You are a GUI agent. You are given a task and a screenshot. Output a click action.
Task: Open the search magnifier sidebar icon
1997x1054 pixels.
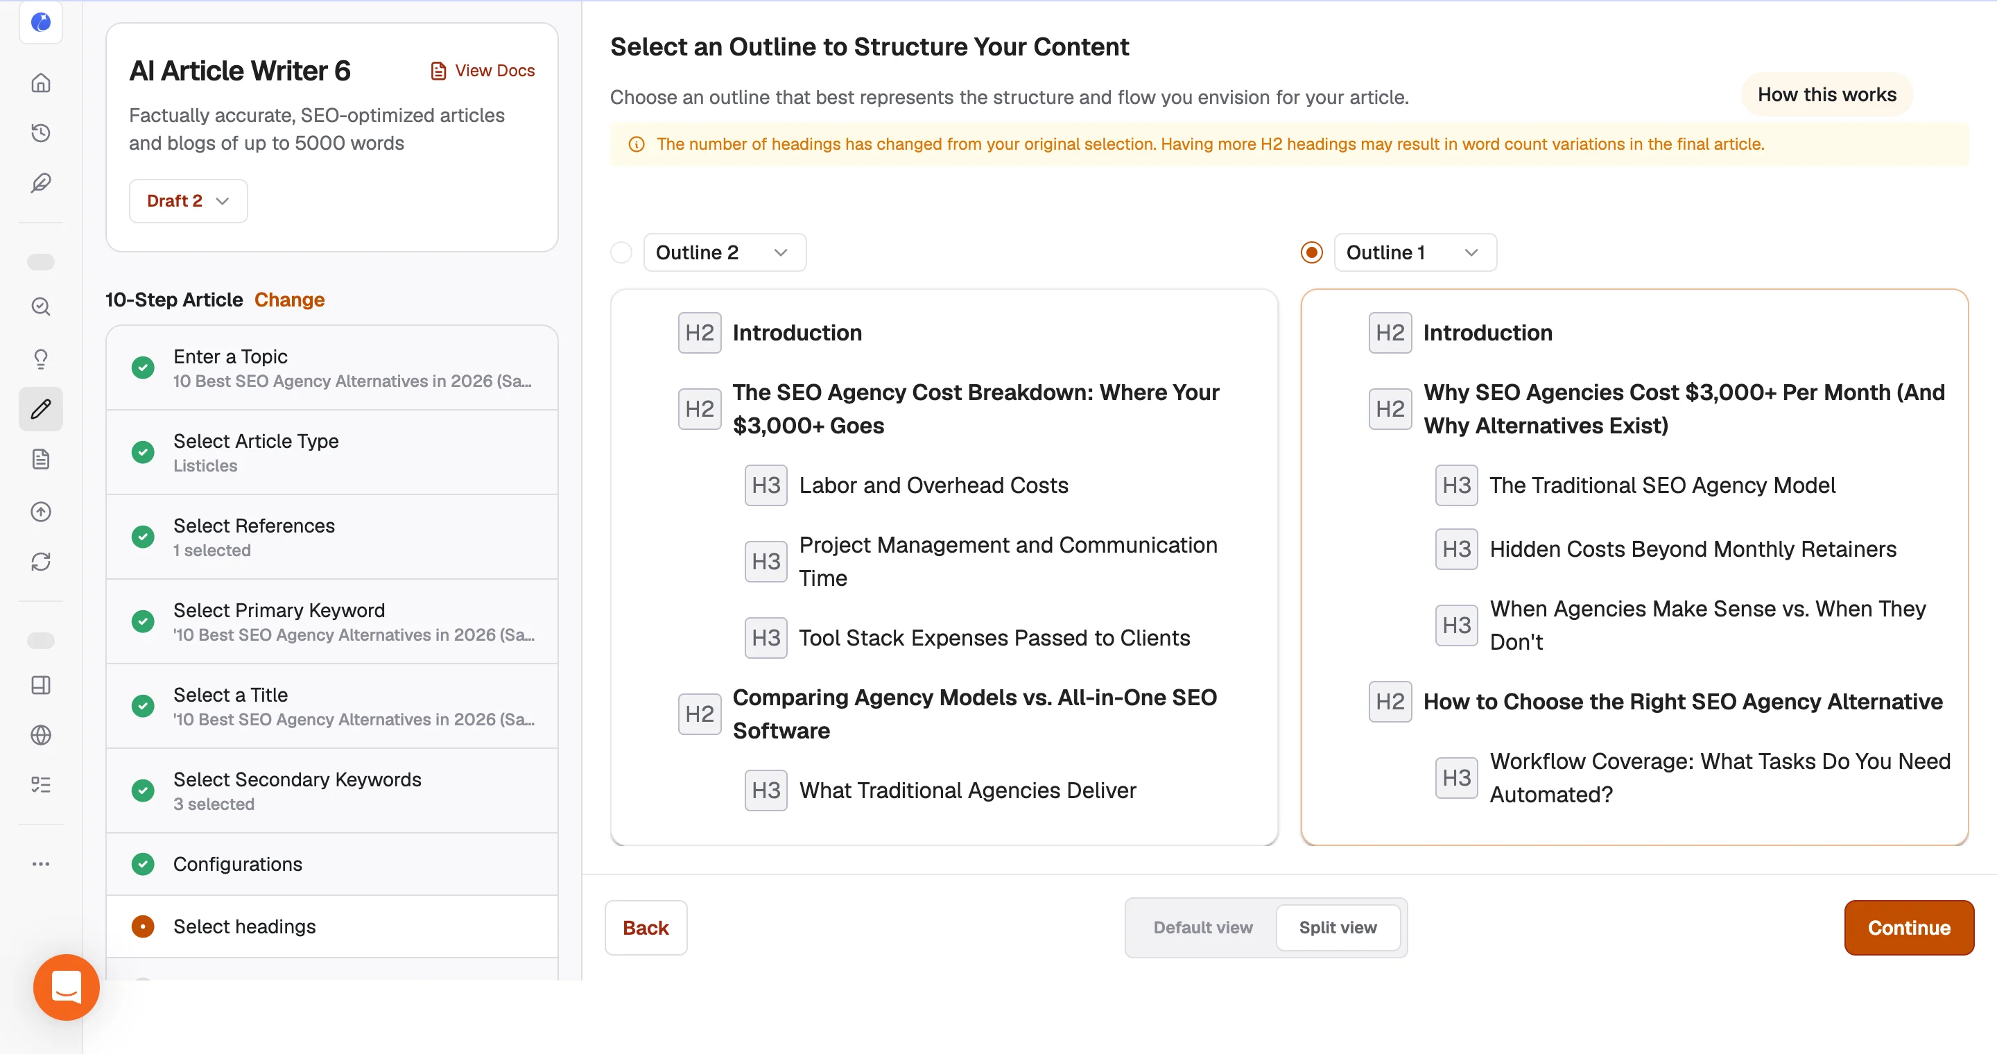pyautogui.click(x=41, y=307)
